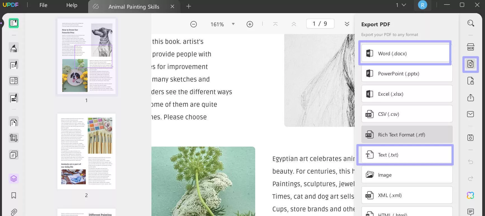Click the Search magnifier icon
The width and height of the screenshot is (485, 216).
[x=471, y=23]
